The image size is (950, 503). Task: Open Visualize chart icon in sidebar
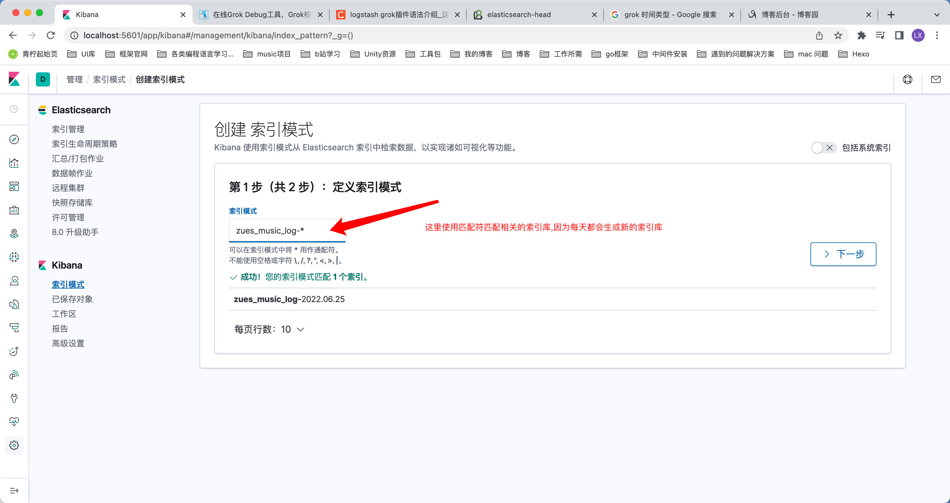14,163
